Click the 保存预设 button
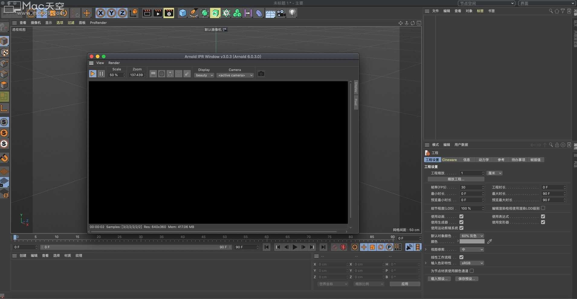This screenshot has height=299, width=577. click(x=467, y=279)
